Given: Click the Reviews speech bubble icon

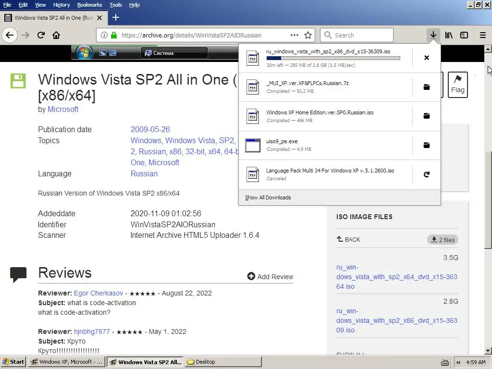Looking at the screenshot, I should (18, 274).
